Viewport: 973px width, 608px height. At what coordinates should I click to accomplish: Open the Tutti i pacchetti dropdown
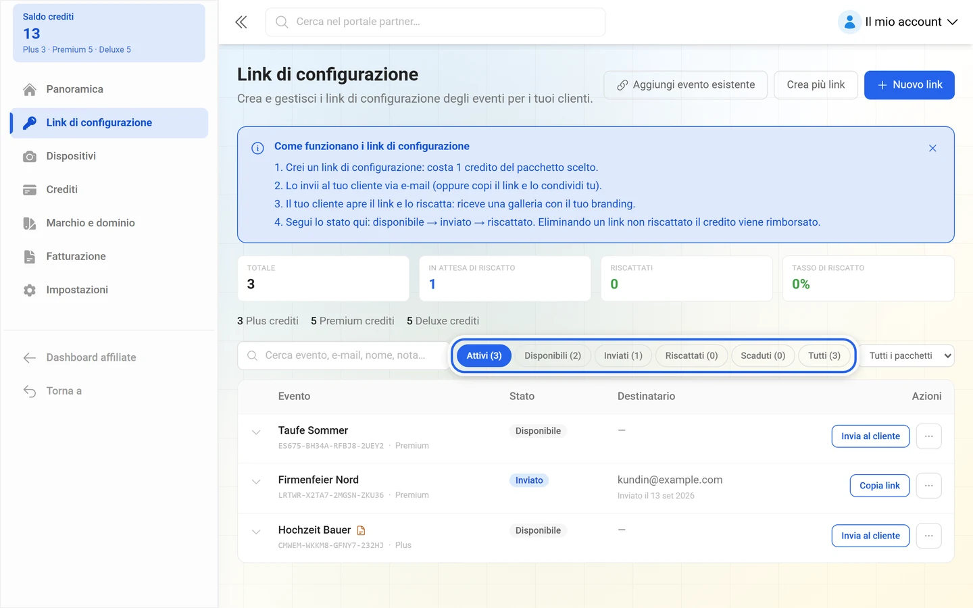tap(907, 356)
